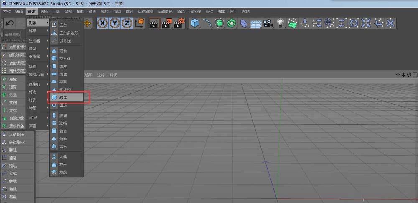This screenshot has height=203, width=418.
Task: Open the cube primitive object tool
Action: pos(195,23)
